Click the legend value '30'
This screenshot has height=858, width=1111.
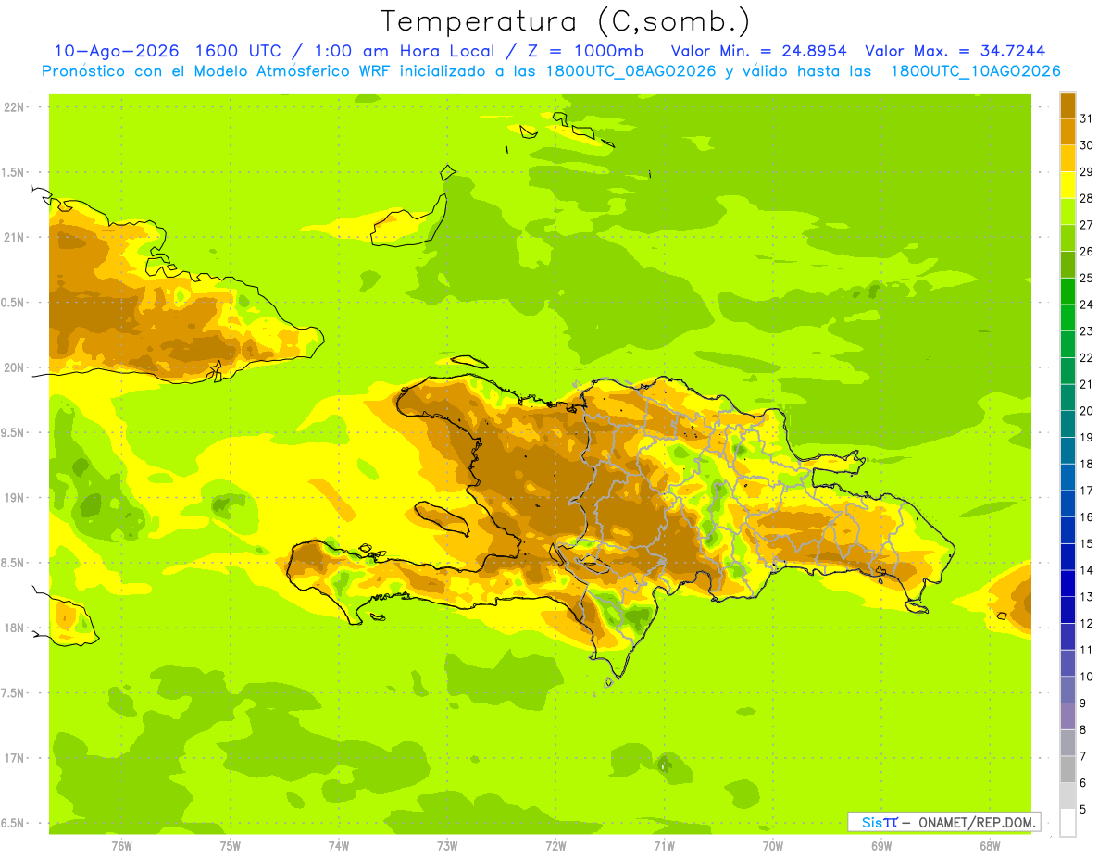click(1087, 145)
